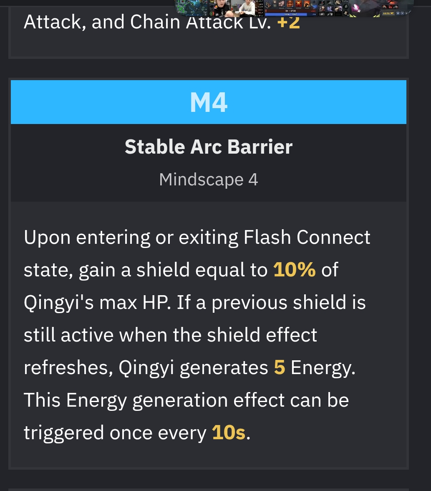
Task: Click the Mindscape 4 subtitle
Action: pyautogui.click(x=209, y=180)
